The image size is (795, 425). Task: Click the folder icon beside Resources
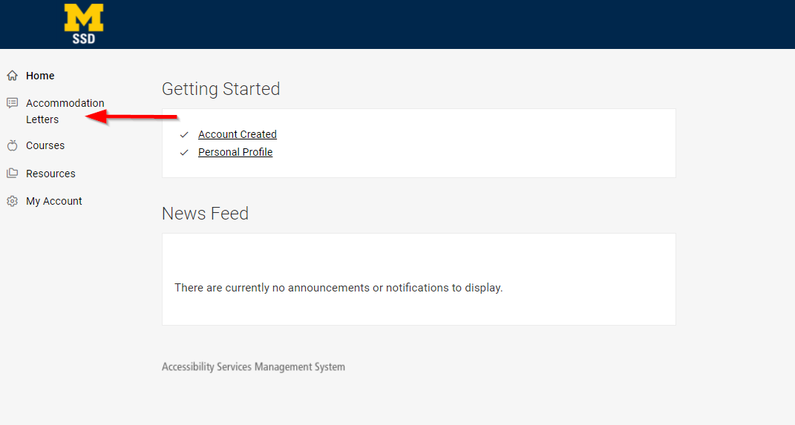coord(12,174)
